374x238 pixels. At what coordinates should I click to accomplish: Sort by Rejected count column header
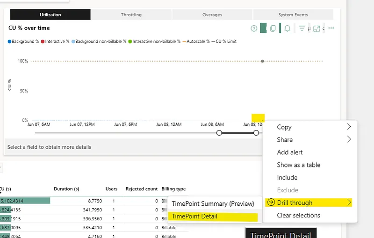142,189
